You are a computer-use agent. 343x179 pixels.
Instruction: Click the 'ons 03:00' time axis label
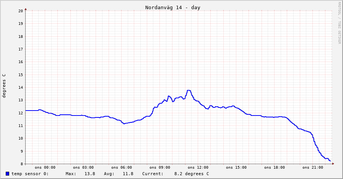(83, 168)
